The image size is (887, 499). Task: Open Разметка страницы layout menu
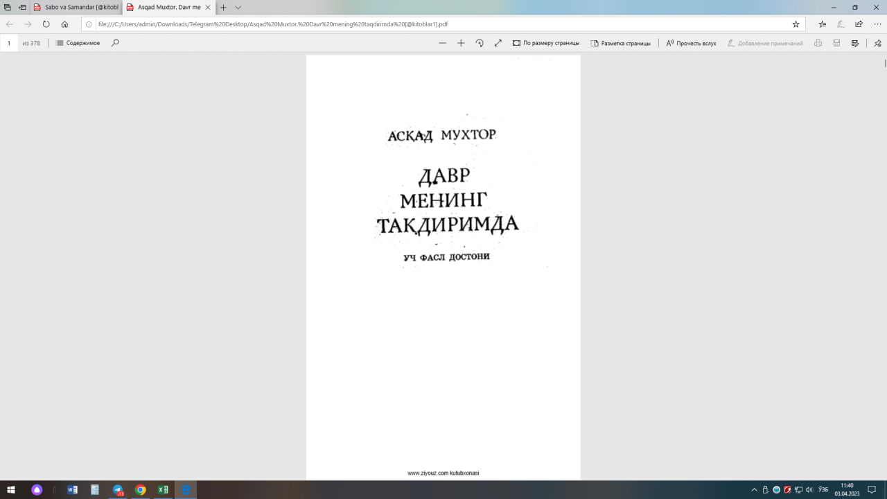[620, 43]
